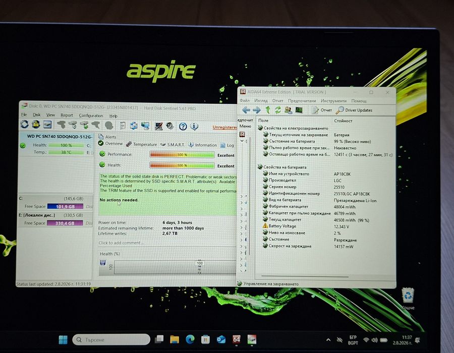Go back with AIDA64 left arrow
The width and height of the screenshot is (454, 353).
click(246, 110)
